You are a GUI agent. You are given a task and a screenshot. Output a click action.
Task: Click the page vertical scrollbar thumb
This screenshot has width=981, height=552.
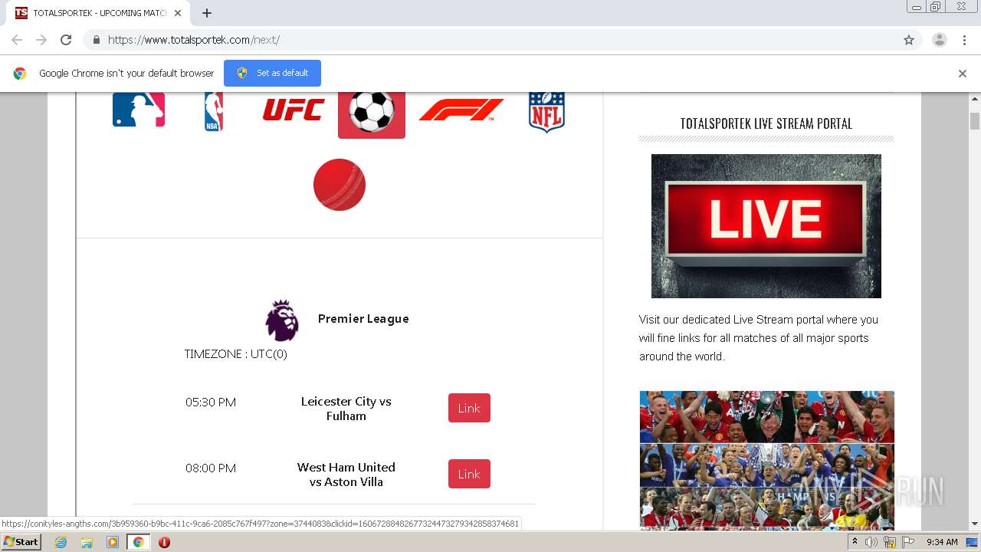coord(975,121)
